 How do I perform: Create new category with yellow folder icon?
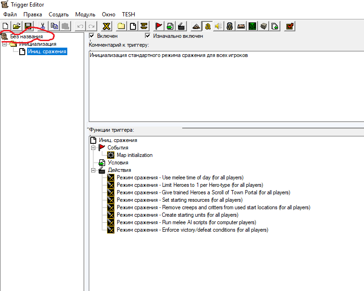(x=121, y=26)
